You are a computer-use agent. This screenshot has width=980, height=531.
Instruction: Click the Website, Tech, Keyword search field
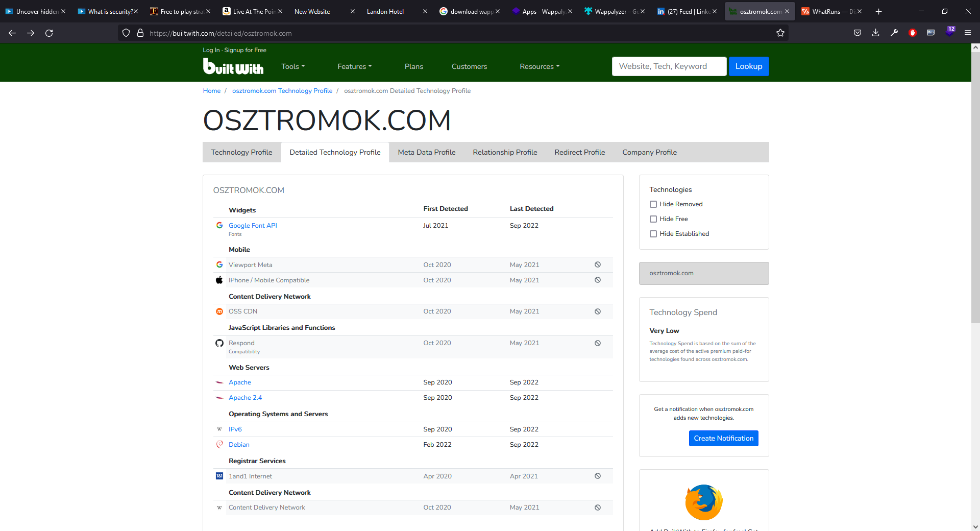coord(669,66)
